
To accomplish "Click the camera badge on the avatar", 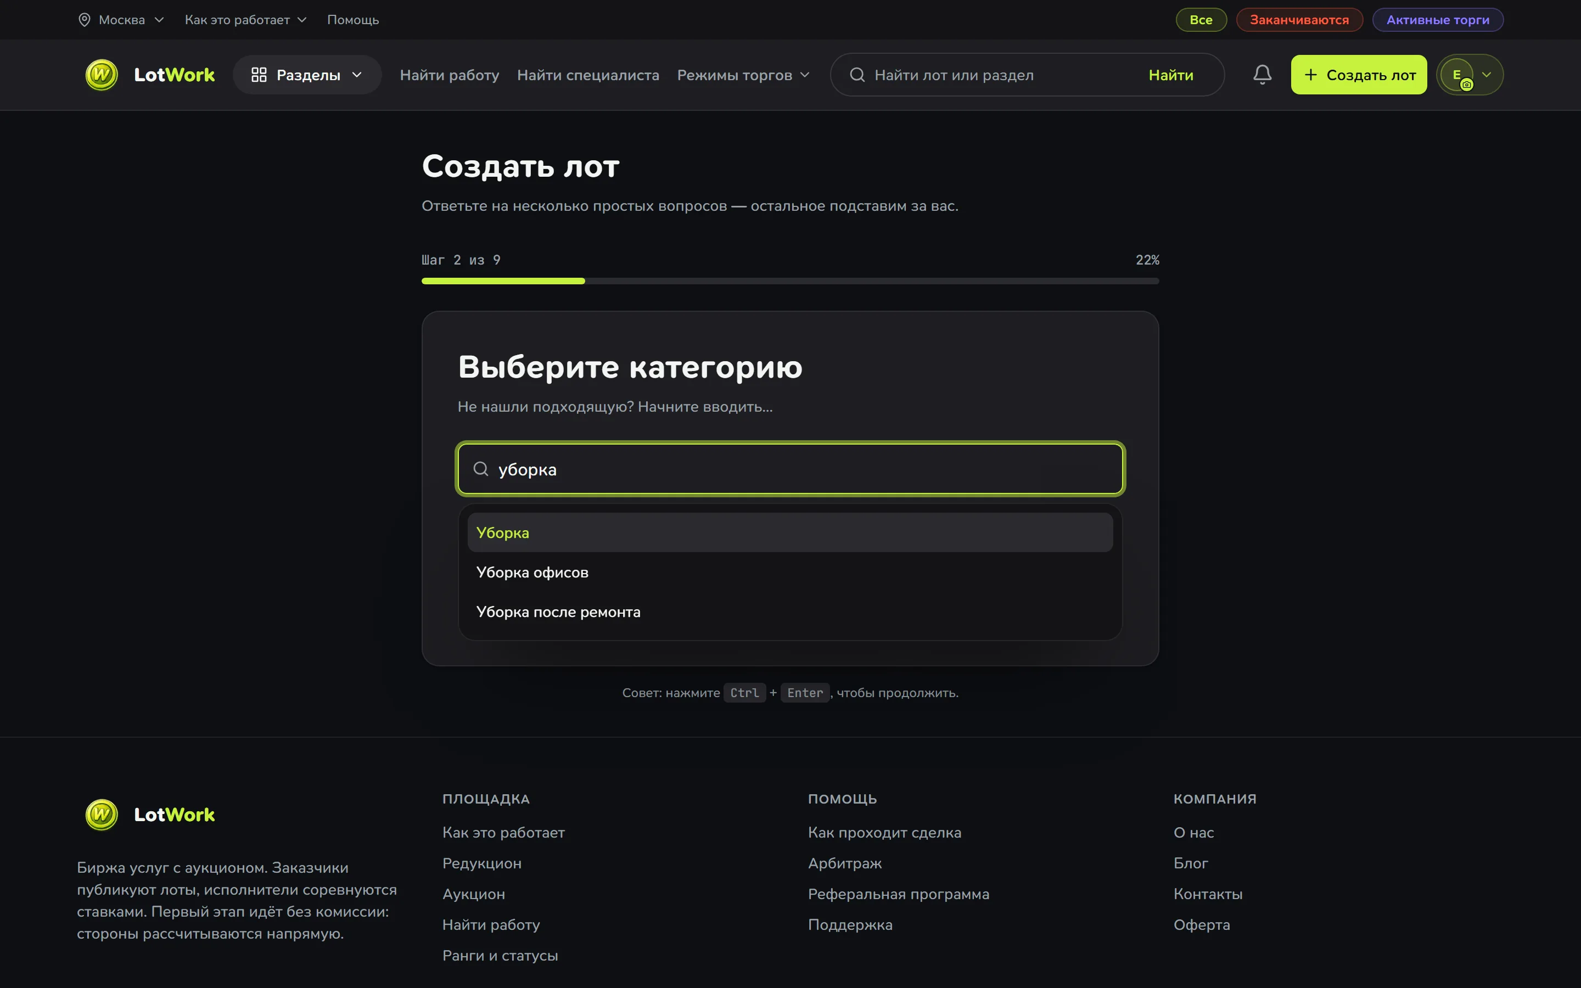I will pyautogui.click(x=1467, y=85).
